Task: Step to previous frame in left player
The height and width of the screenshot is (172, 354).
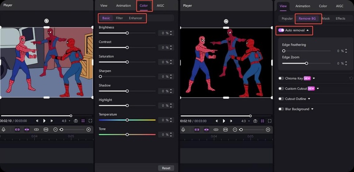Action: [37, 121]
